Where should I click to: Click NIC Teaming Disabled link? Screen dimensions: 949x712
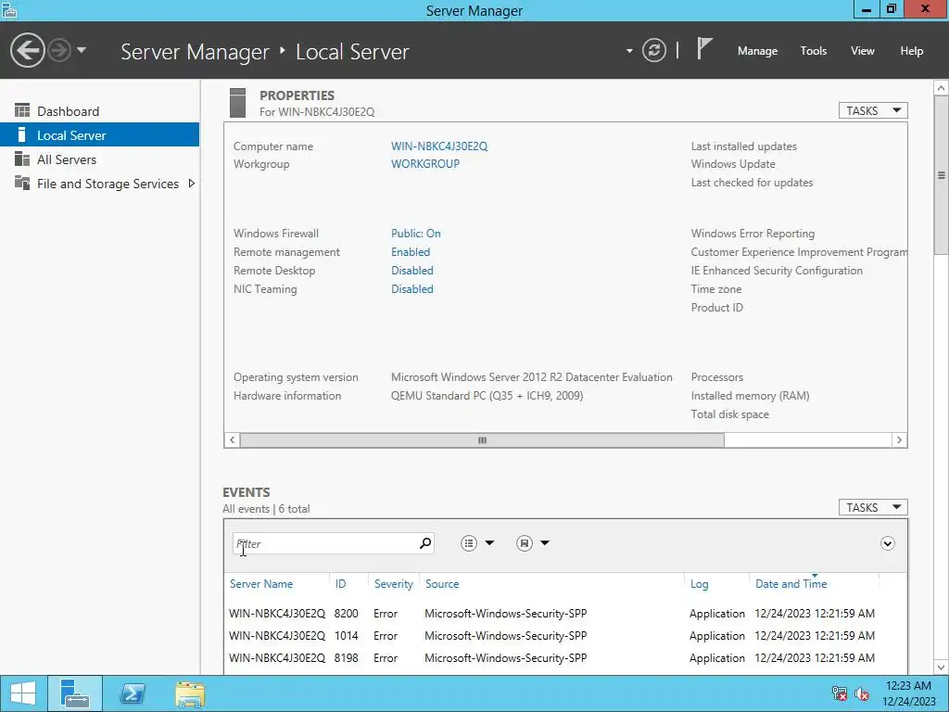(x=412, y=289)
